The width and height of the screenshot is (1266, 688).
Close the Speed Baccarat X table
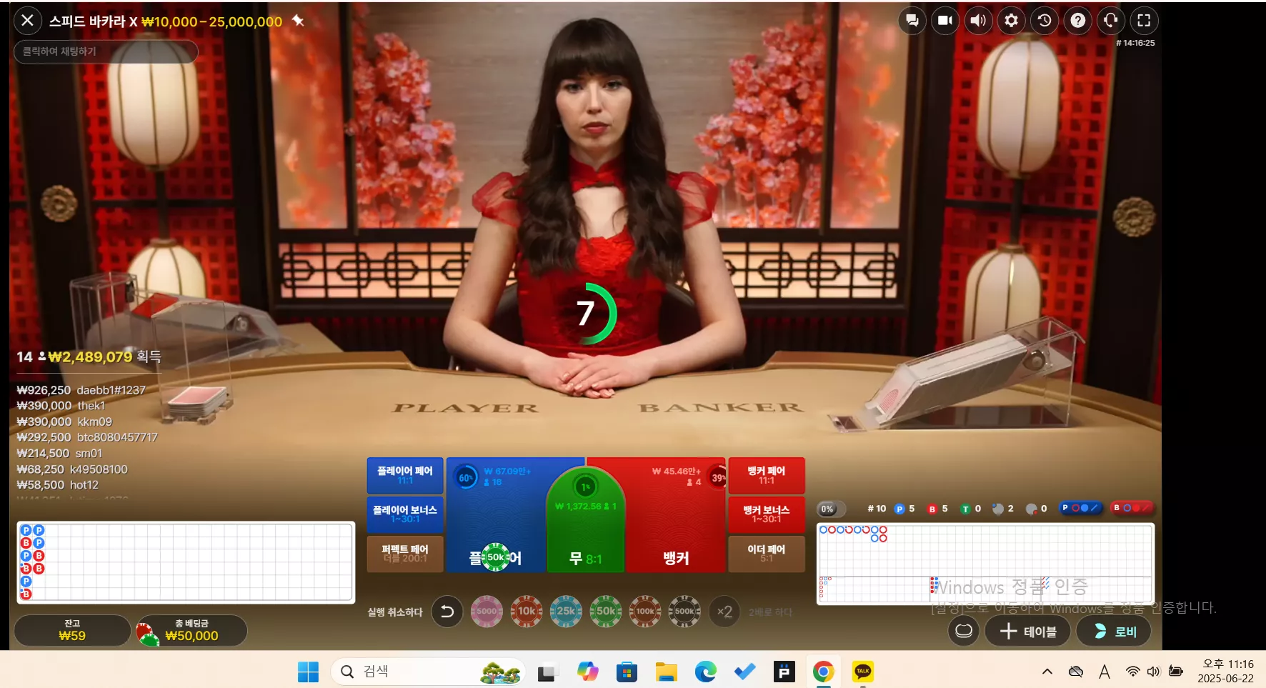27,21
